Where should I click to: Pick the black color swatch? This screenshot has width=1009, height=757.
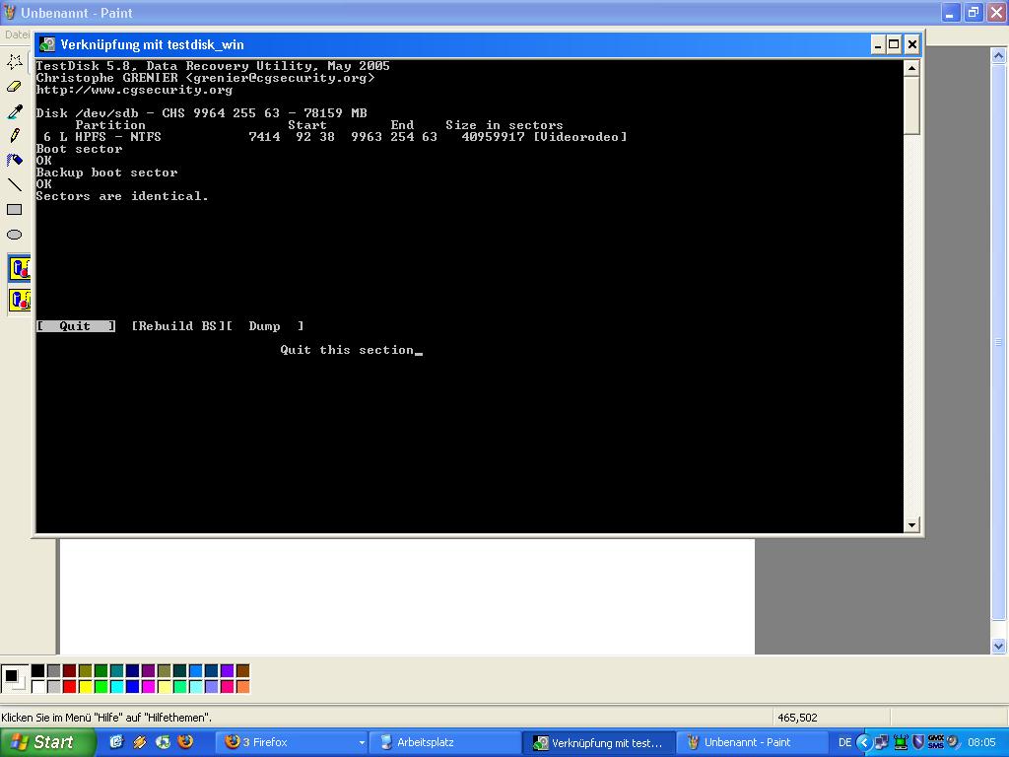click(x=38, y=671)
